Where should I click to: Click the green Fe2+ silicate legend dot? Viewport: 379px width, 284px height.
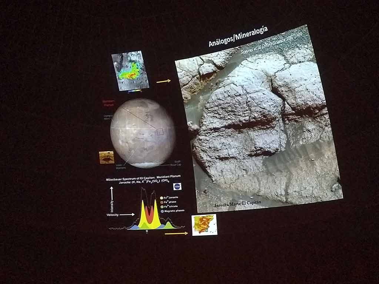pos(161,207)
